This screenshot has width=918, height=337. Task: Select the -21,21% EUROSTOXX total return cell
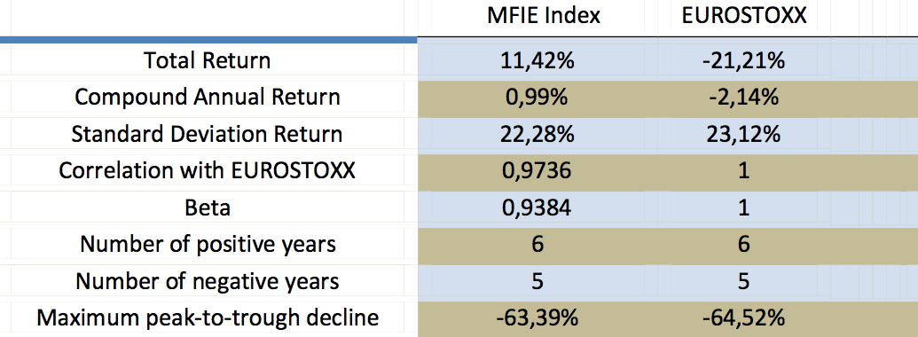(x=743, y=61)
